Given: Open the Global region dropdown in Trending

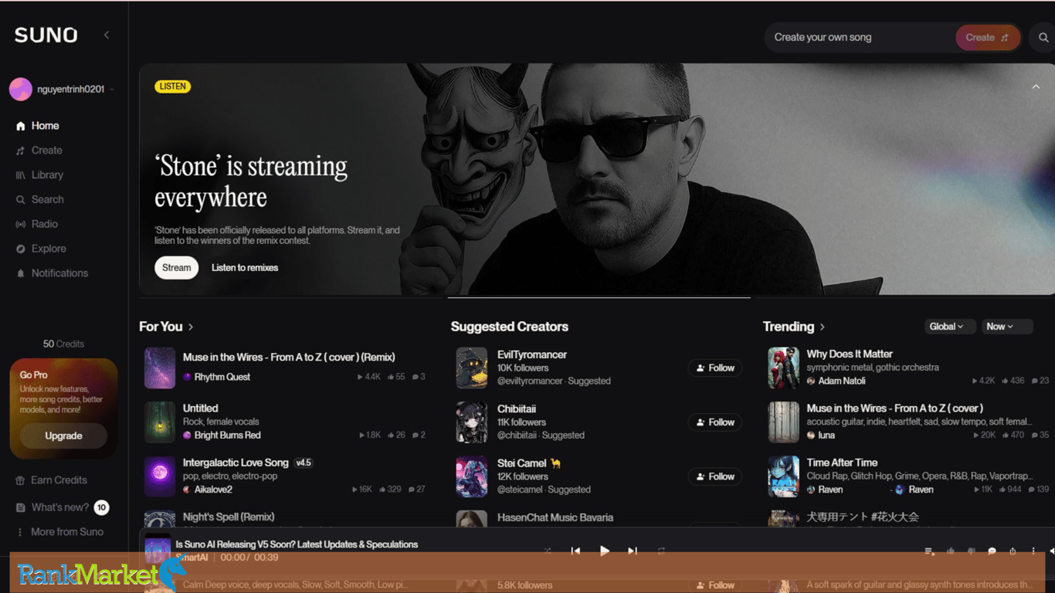Looking at the screenshot, I should click(x=950, y=327).
